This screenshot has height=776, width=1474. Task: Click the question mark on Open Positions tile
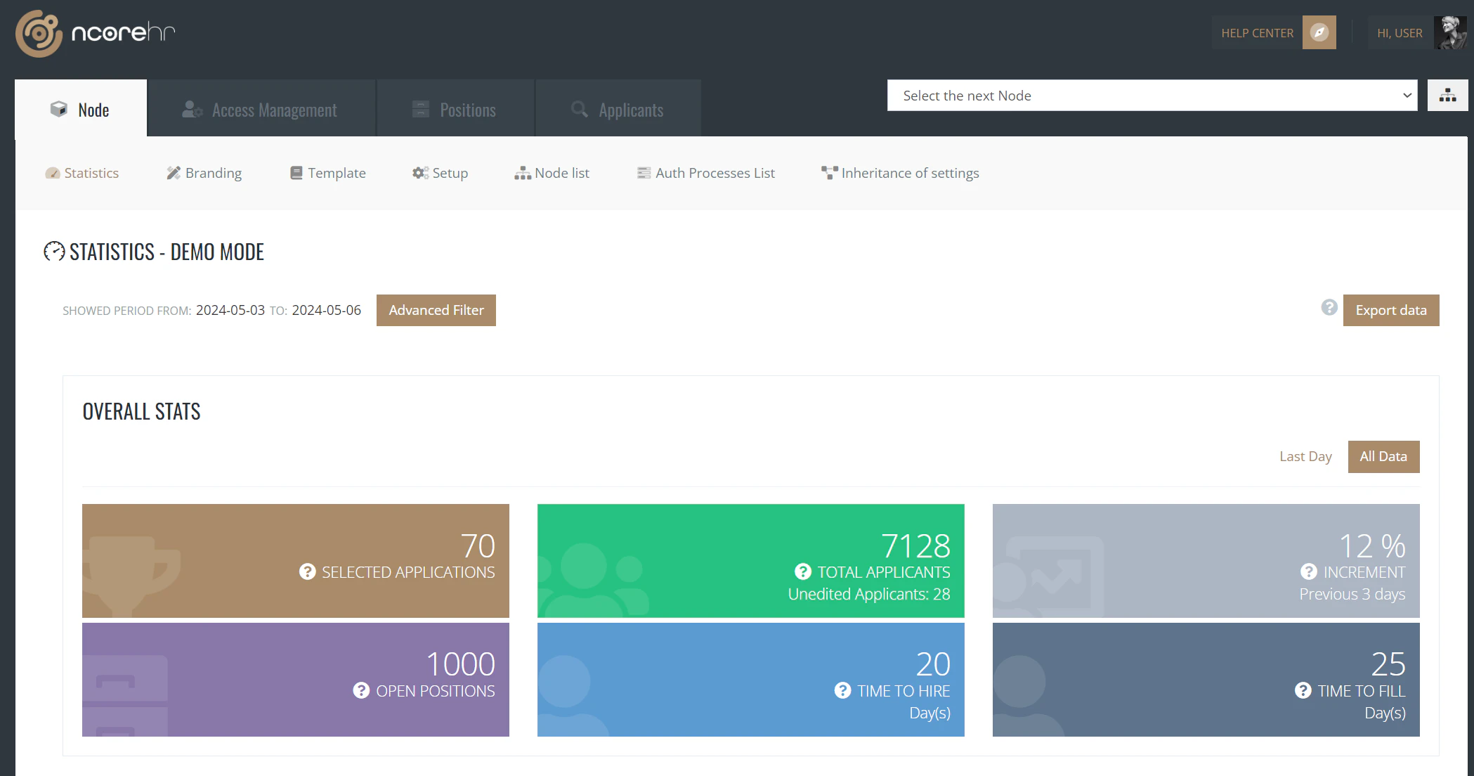(x=361, y=690)
